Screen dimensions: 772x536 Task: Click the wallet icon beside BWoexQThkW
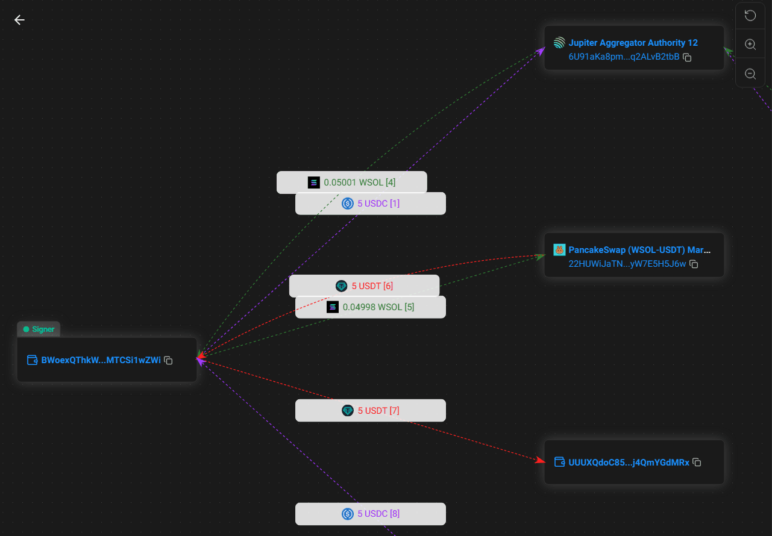[x=33, y=360]
